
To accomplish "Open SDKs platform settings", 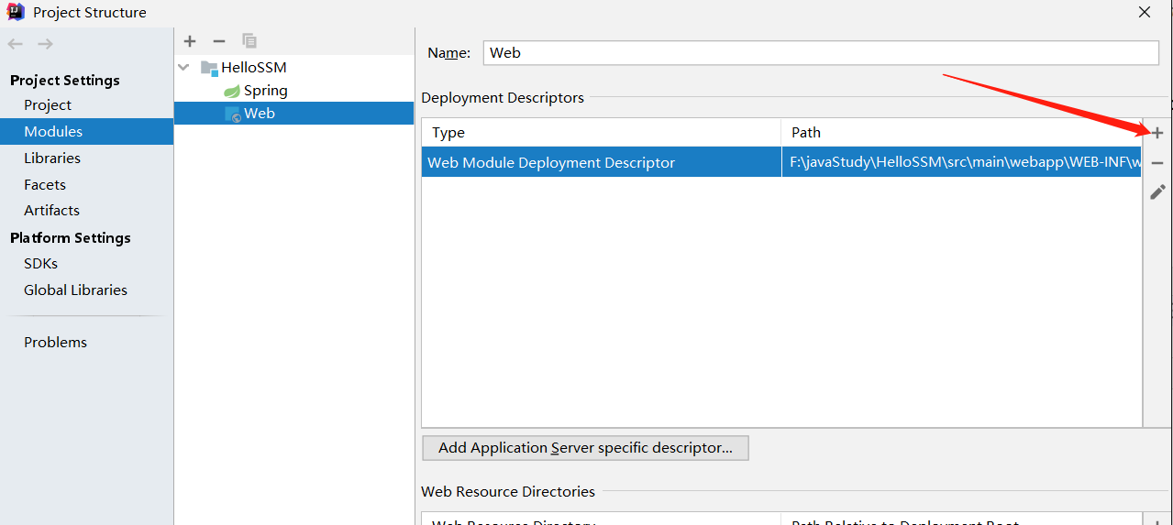I will pos(41,264).
